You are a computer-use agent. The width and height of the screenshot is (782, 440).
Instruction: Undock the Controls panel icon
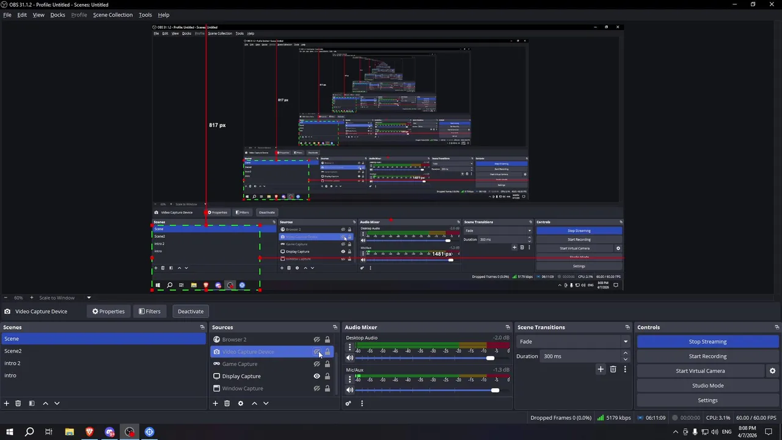(777, 328)
